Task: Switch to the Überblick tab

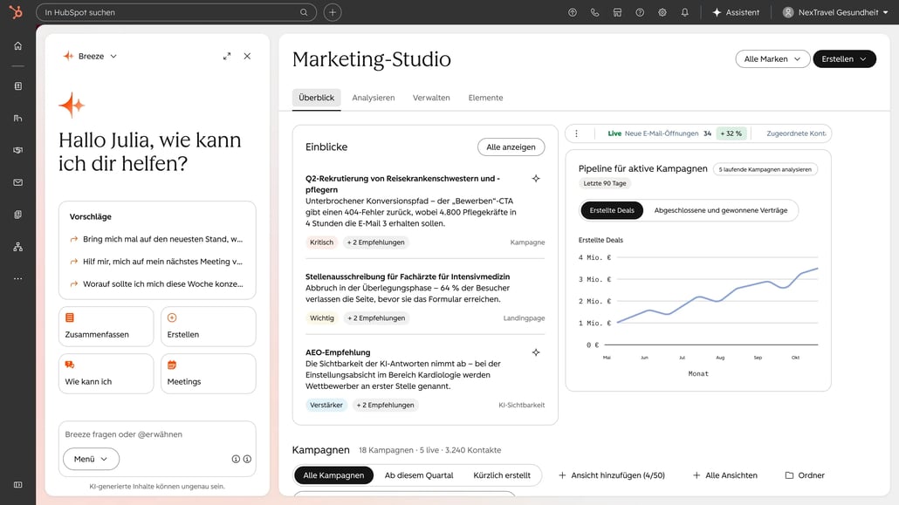Action: point(317,98)
